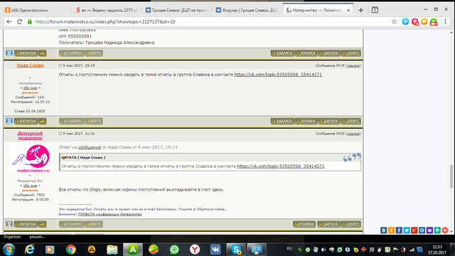Image resolution: width=455 pixels, height=256 pixels.
Task: Open ПРАВИЛА конференции Материнство link
Action: click(x=110, y=214)
